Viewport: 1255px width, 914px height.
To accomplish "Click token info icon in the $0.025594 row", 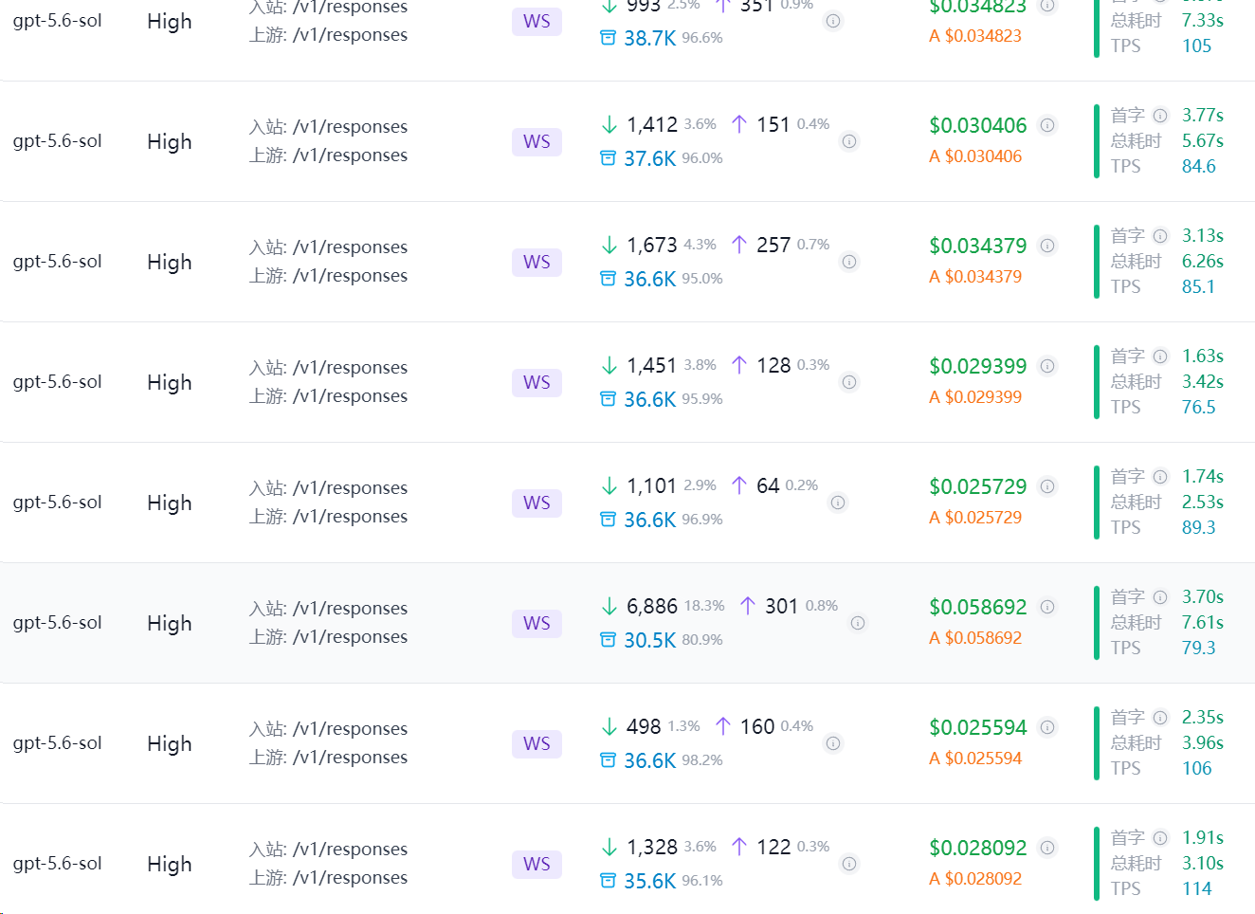I will point(833,743).
